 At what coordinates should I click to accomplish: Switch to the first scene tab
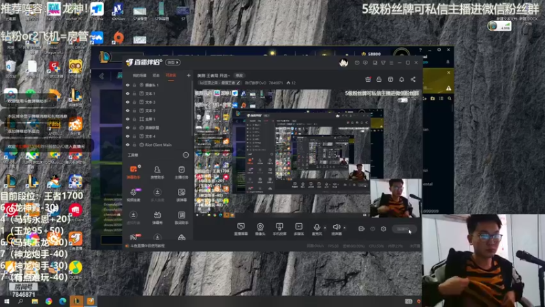tap(140, 75)
